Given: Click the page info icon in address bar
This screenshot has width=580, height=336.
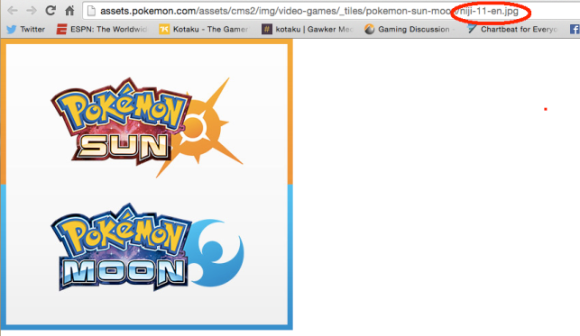Looking at the screenshot, I should click(x=91, y=11).
